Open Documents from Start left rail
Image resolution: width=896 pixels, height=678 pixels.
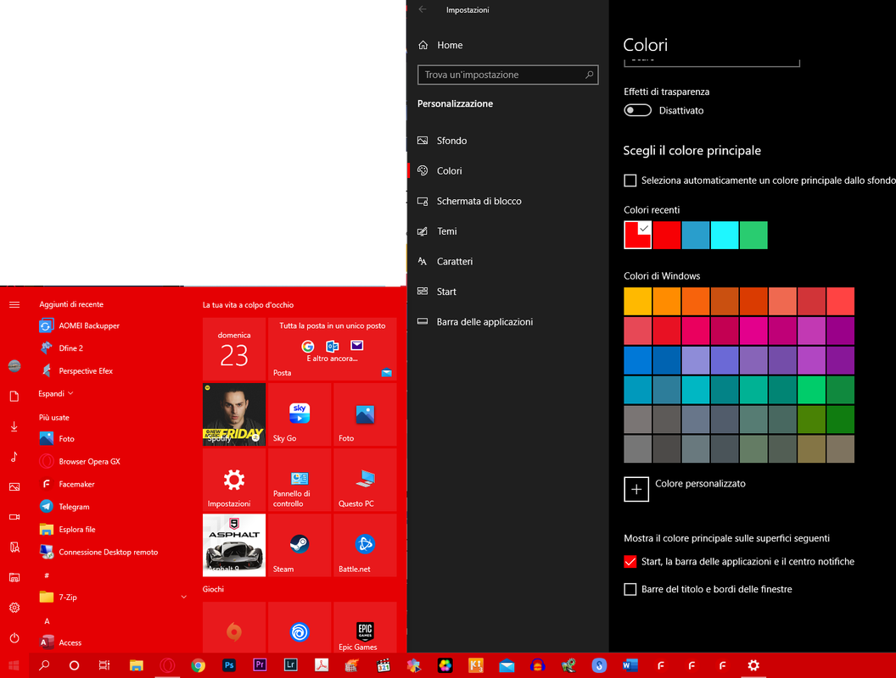[14, 396]
